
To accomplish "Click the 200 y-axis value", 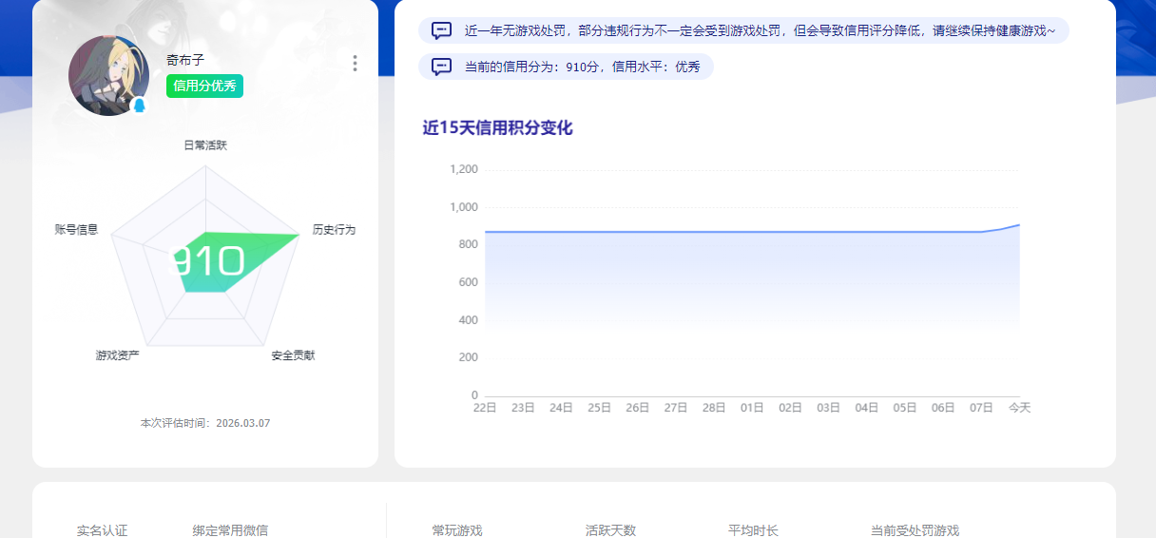I will click(x=468, y=357).
